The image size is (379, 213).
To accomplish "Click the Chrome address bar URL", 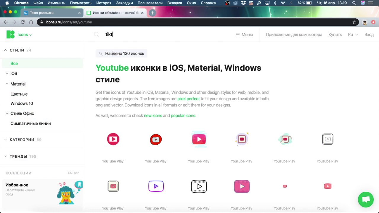I will [x=69, y=22].
